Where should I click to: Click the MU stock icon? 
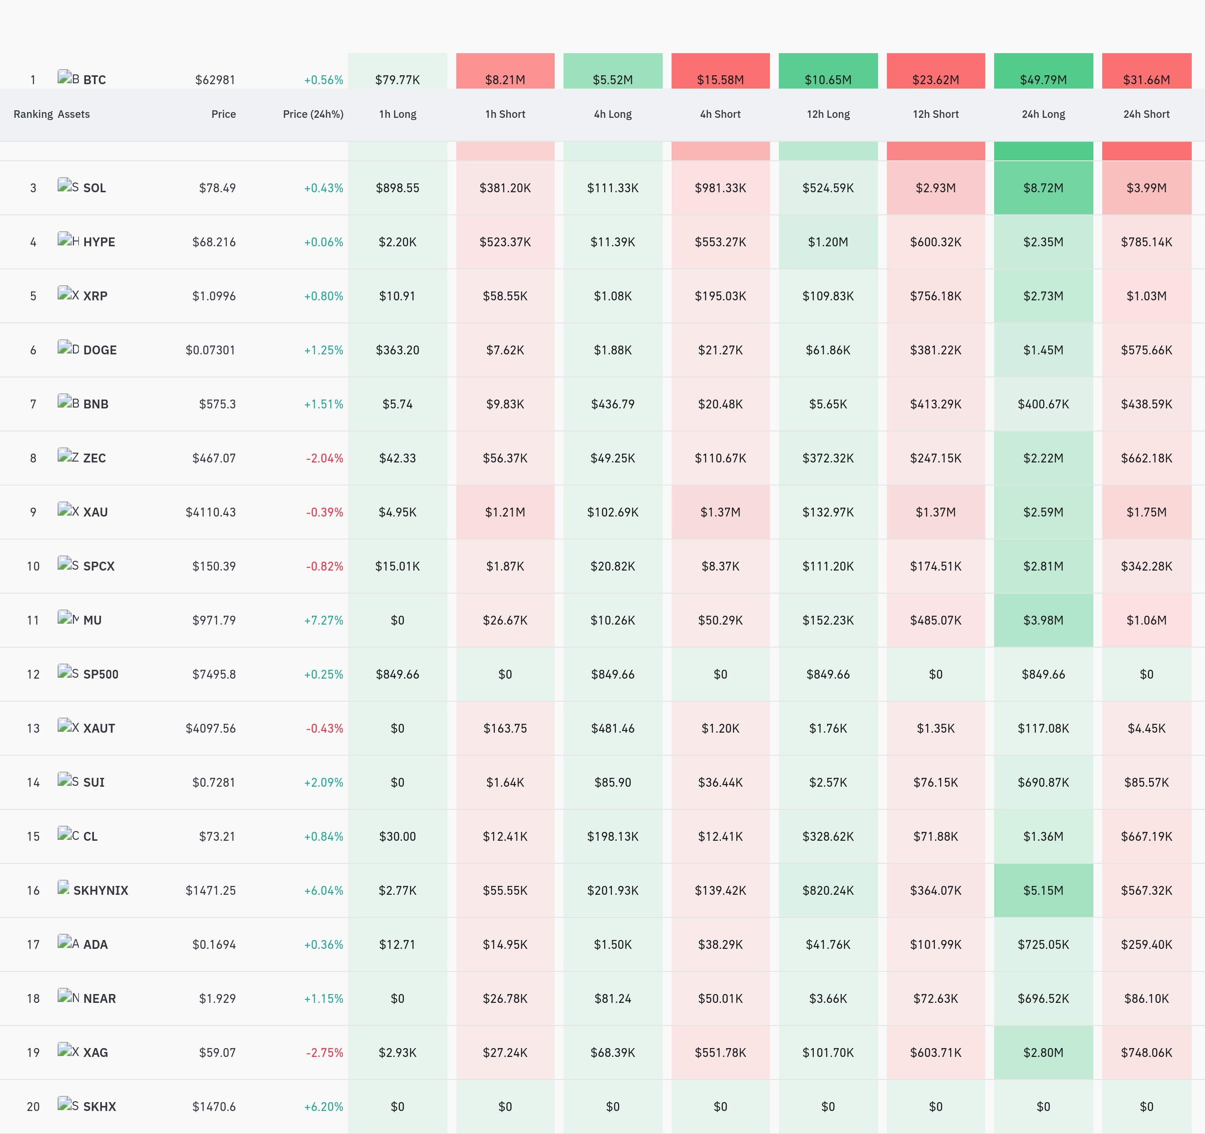pos(68,617)
